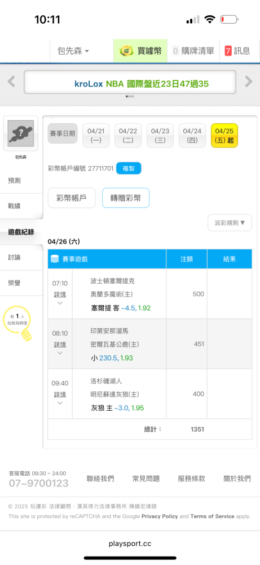Open the user avatar question mark image
The image size is (260, 565).
tap(20, 133)
